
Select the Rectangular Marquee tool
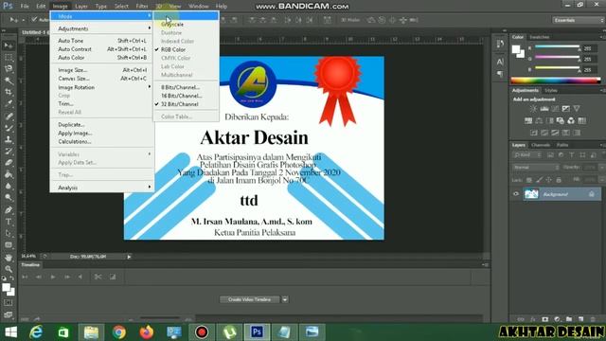[9, 58]
